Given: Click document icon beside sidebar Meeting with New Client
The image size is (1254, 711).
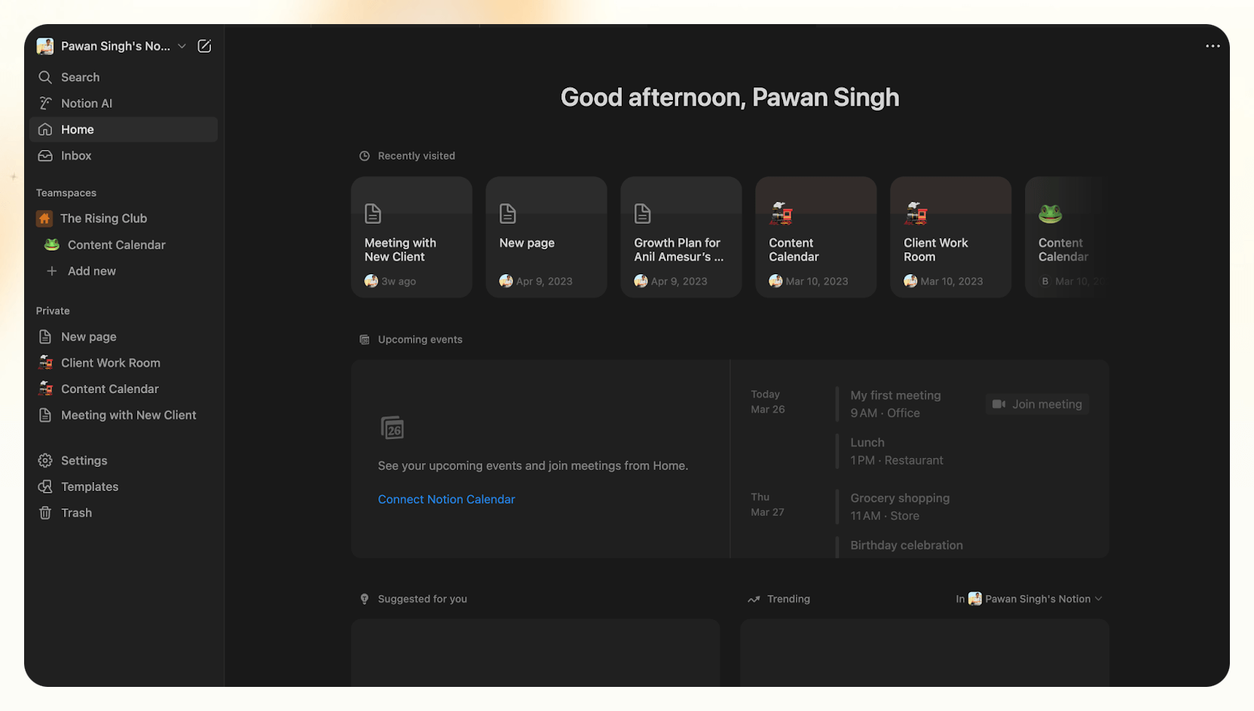Looking at the screenshot, I should [x=45, y=415].
